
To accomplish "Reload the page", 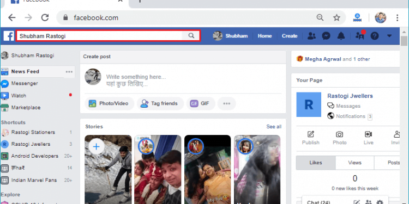I will (x=45, y=18).
